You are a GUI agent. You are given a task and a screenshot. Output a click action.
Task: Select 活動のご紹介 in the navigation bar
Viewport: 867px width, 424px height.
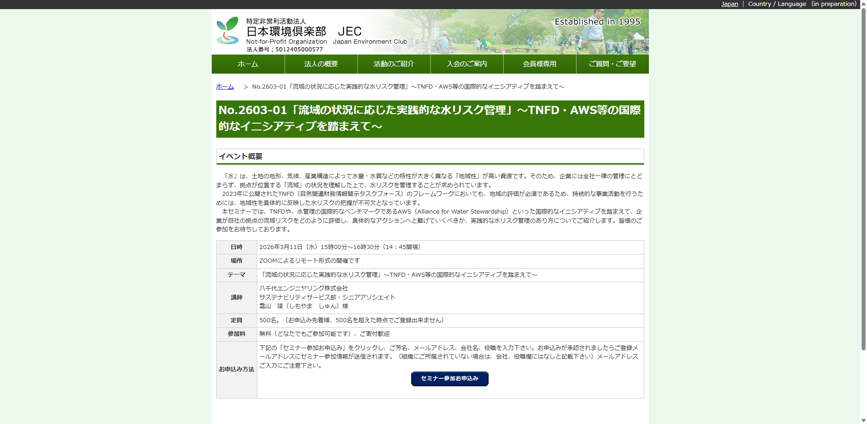click(x=393, y=64)
